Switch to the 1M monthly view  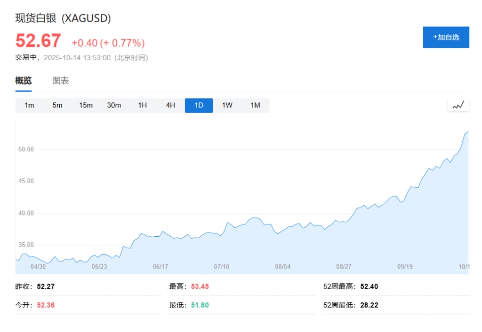pos(255,105)
